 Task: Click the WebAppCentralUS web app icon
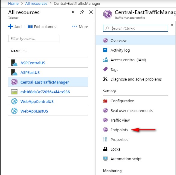(14, 101)
